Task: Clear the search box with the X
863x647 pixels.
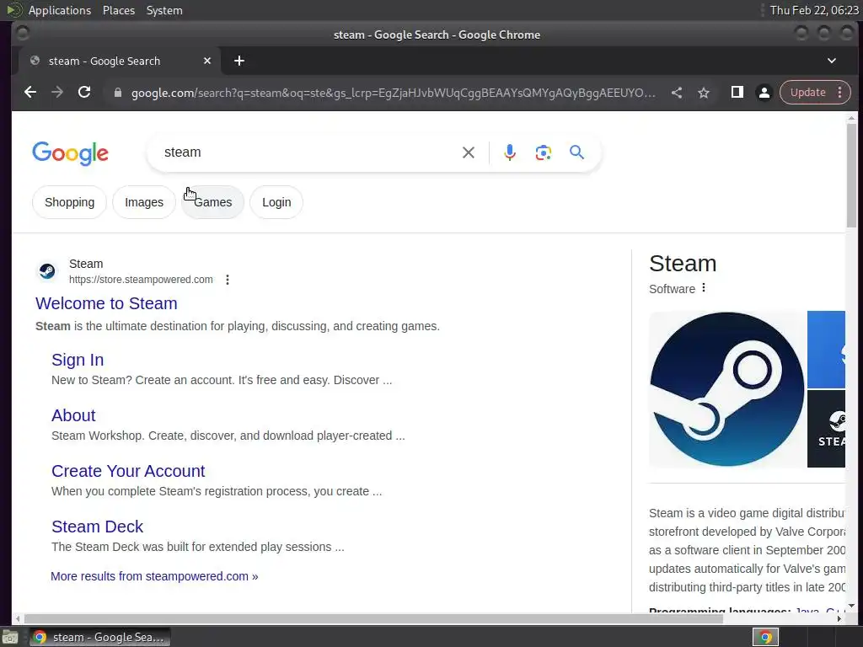Action: (x=469, y=152)
